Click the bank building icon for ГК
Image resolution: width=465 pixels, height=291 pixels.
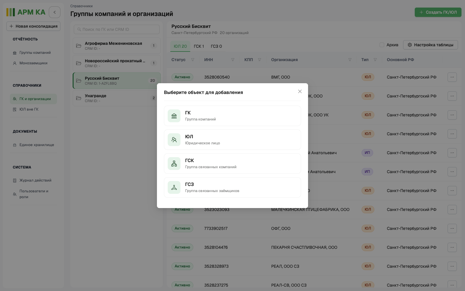(x=174, y=116)
